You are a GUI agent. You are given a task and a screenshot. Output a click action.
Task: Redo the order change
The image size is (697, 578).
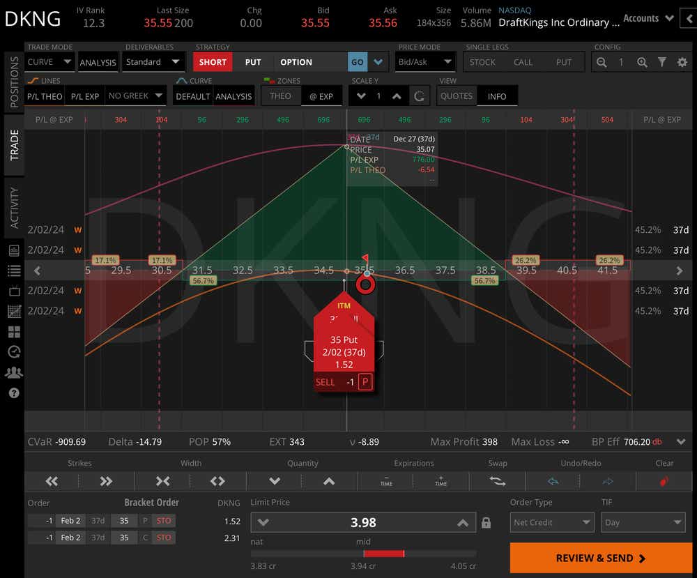[608, 481]
